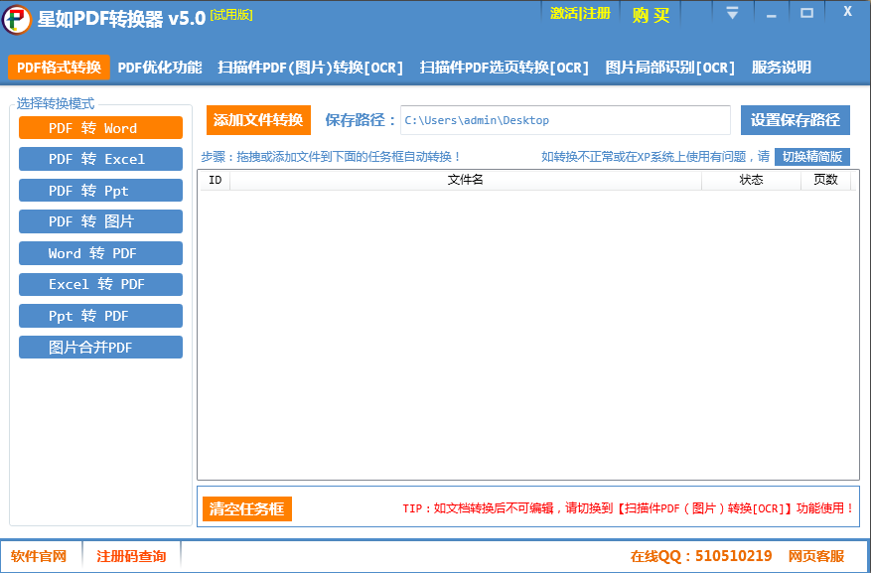Minimize the converter window
871x573 pixels.
click(x=770, y=14)
